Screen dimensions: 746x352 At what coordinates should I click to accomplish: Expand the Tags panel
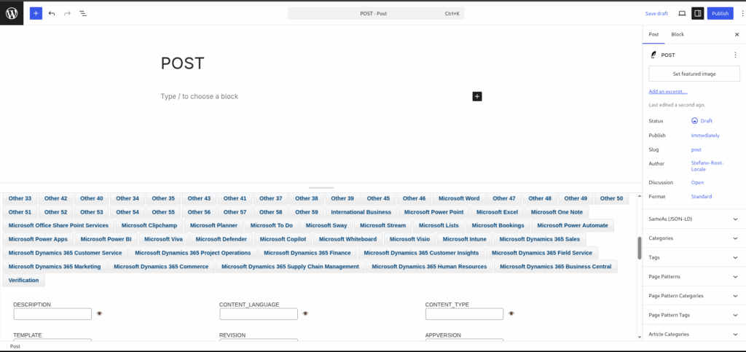click(694, 257)
